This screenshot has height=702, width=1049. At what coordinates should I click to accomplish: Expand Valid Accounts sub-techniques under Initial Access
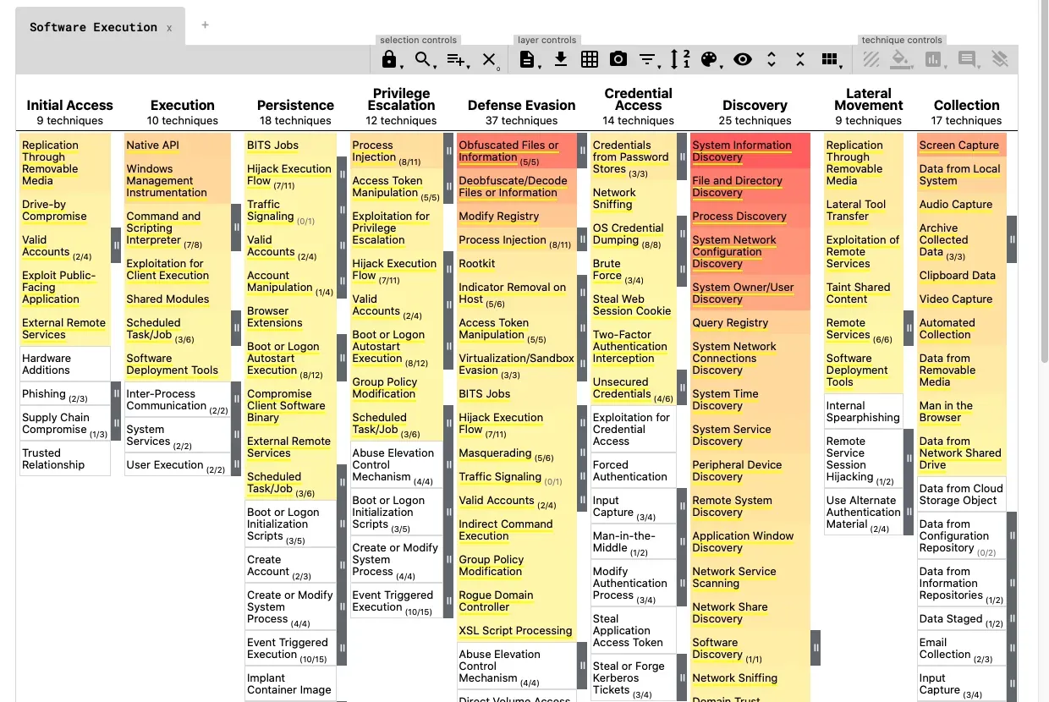click(x=117, y=245)
